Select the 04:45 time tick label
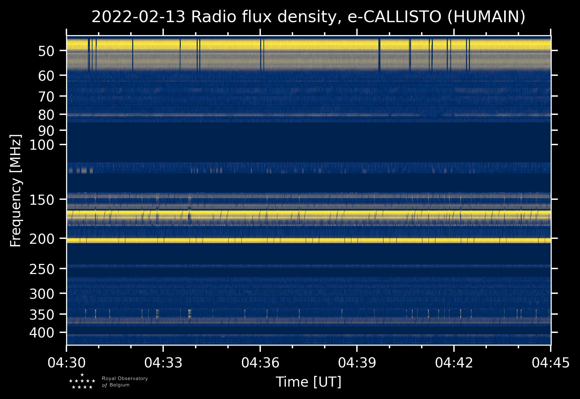 (x=551, y=363)
